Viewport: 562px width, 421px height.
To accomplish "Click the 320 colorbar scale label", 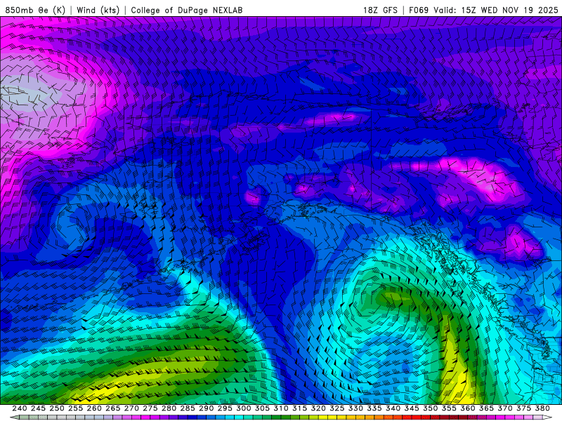I will pyautogui.click(x=318, y=408).
